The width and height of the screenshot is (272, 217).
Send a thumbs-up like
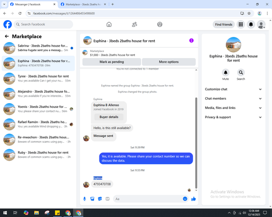click(194, 199)
